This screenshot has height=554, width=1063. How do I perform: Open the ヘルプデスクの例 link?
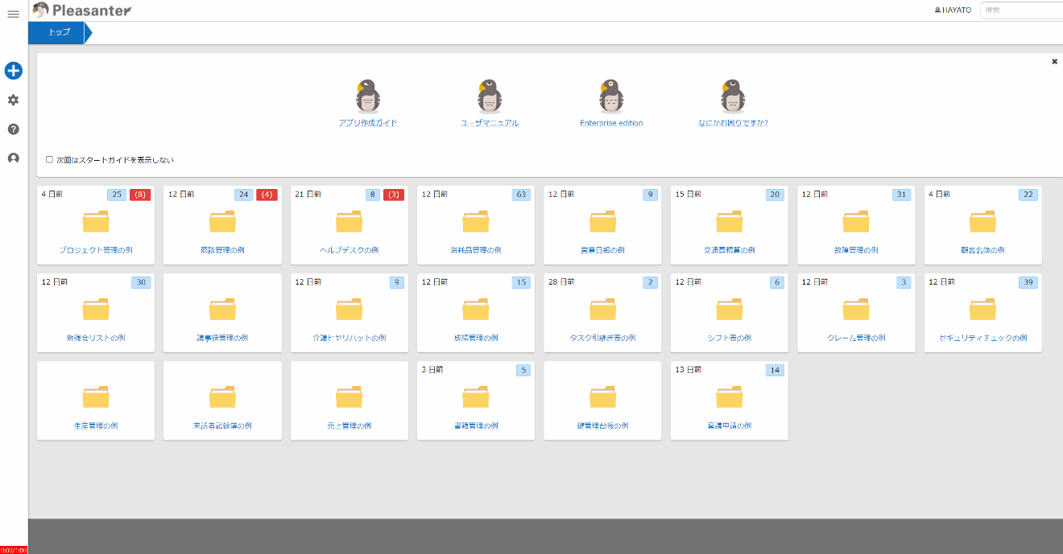click(x=350, y=250)
